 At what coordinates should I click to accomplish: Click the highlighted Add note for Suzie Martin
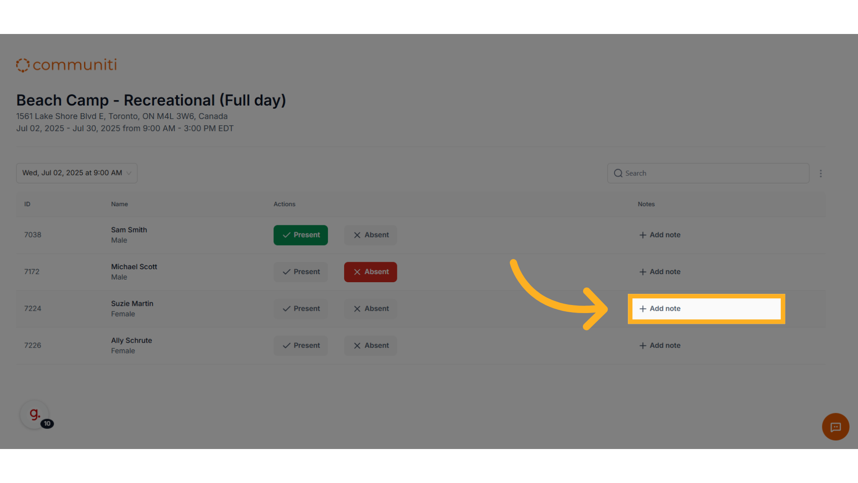click(x=706, y=309)
